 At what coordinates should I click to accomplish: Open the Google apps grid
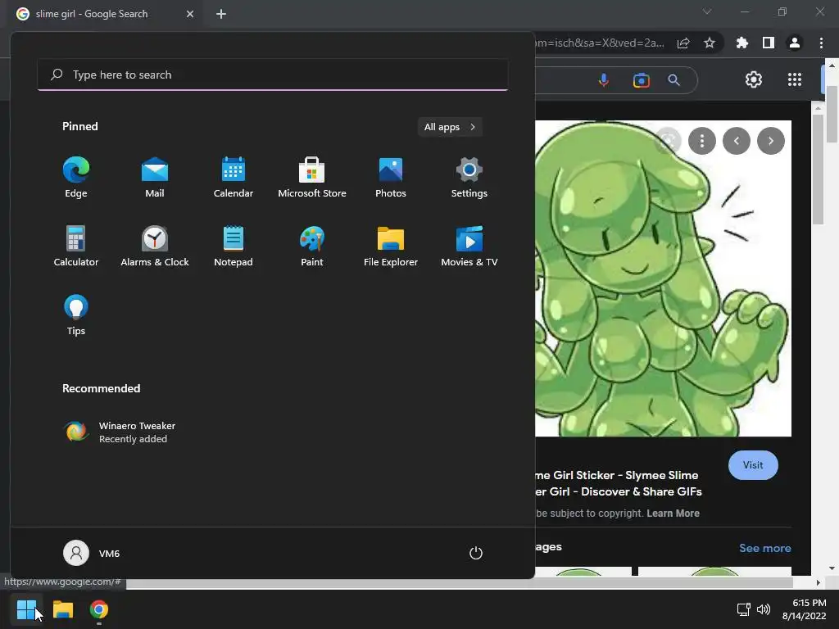(x=795, y=79)
